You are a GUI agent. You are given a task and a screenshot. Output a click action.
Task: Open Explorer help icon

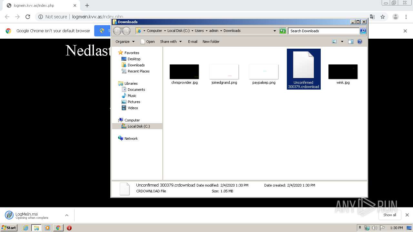click(360, 42)
